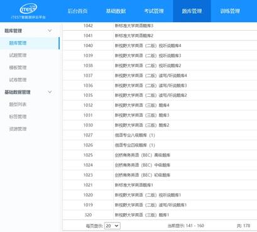Click the ID cell 1021
Viewport: 257px width, 232px height.
(88, 185)
